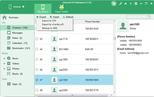
Task: Check the box for contact 45
Action: (x=37, y=59)
